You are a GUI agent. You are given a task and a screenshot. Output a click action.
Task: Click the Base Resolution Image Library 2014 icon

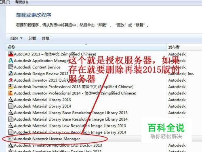[11, 119]
